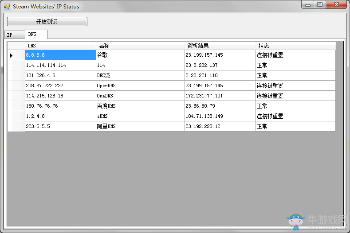The width and height of the screenshot is (350, 233).
Task: Sort by the 解析结果 column header
Action: coord(220,46)
